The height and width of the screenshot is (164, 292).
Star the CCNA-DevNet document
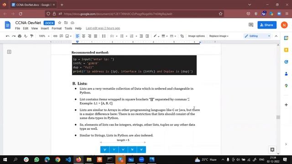[x=60, y=23]
